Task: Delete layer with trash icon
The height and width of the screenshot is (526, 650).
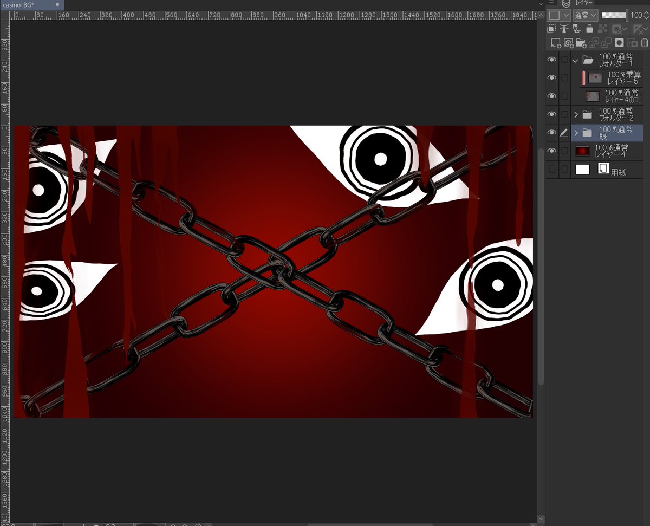Action: [x=645, y=43]
